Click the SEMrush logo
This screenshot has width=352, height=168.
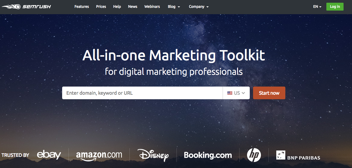(x=26, y=7)
